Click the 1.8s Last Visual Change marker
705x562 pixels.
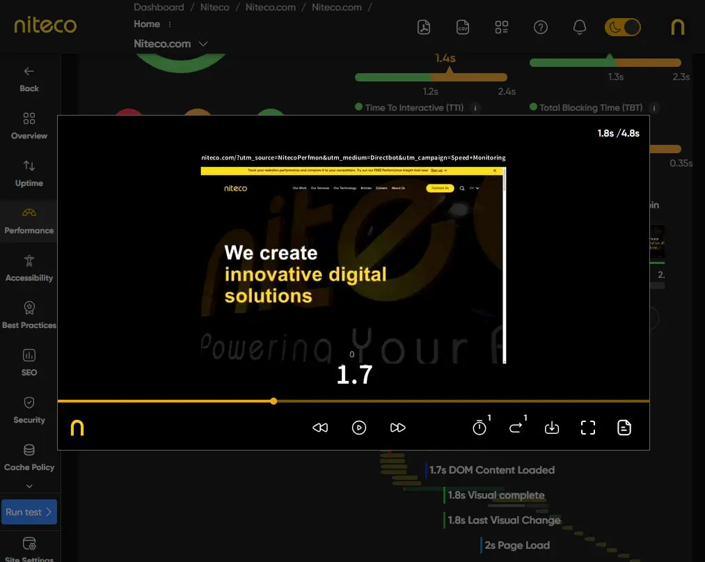pyautogui.click(x=504, y=520)
